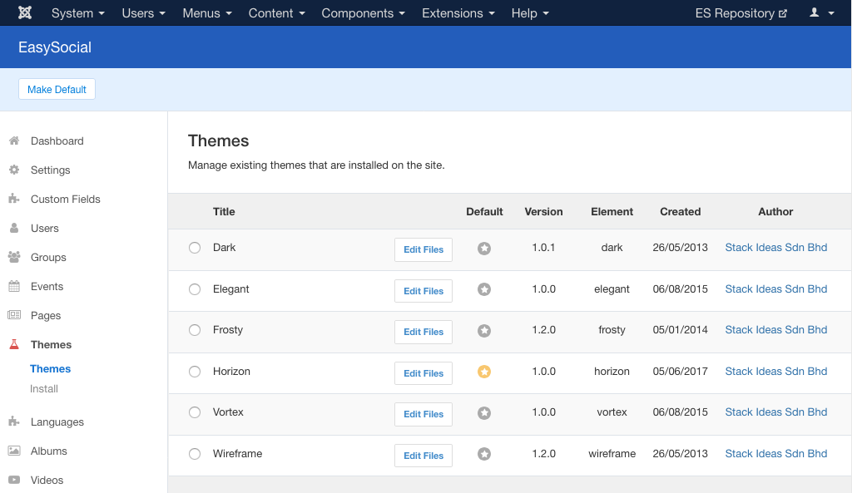Open Stack Ideas author link for Dark
Viewport: 852px width, 493px height.
tap(776, 248)
